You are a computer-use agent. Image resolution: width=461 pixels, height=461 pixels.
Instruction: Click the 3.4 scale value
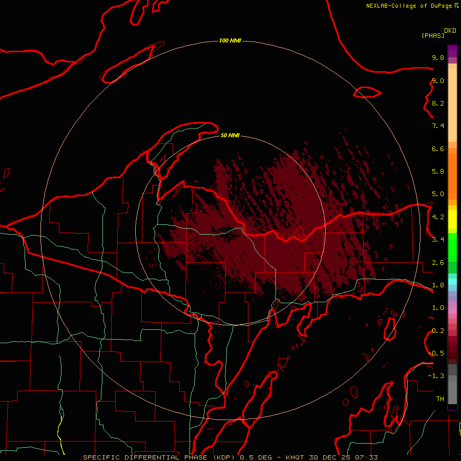pos(438,240)
